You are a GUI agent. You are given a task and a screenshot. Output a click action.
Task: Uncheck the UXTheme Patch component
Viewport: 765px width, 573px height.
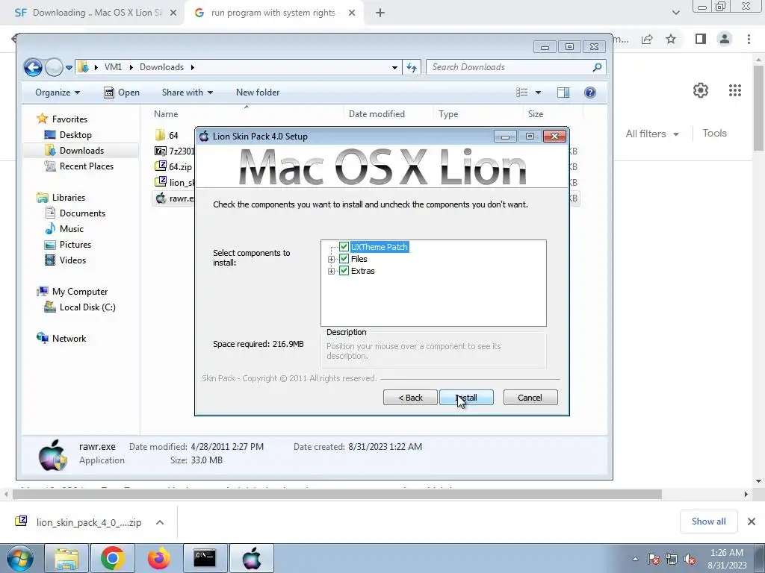(344, 247)
